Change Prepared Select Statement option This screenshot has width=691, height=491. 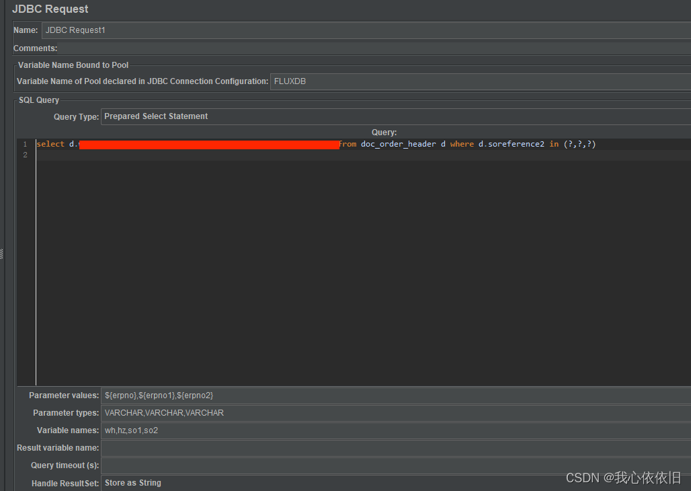point(155,116)
